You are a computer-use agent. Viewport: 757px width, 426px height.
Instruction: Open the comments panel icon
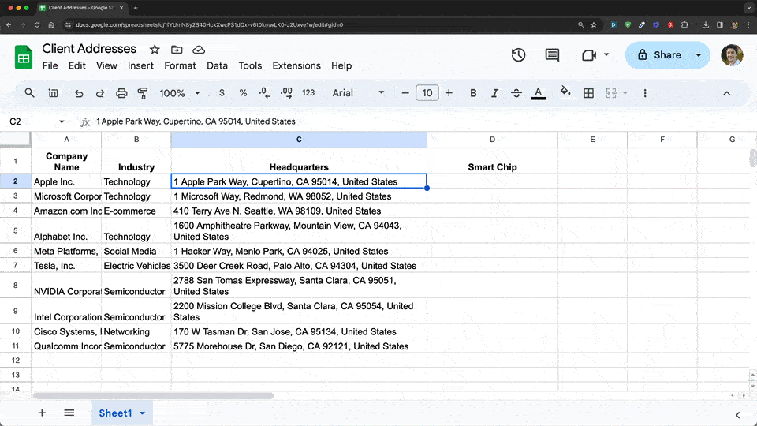[x=552, y=55]
